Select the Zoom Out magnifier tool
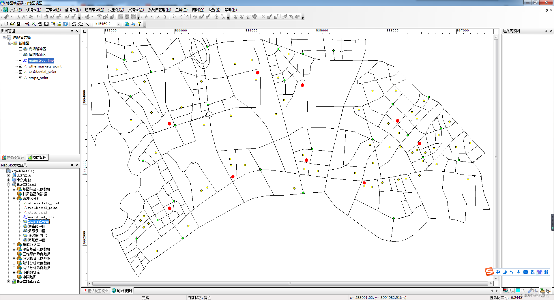554x300 pixels. pos(33,24)
